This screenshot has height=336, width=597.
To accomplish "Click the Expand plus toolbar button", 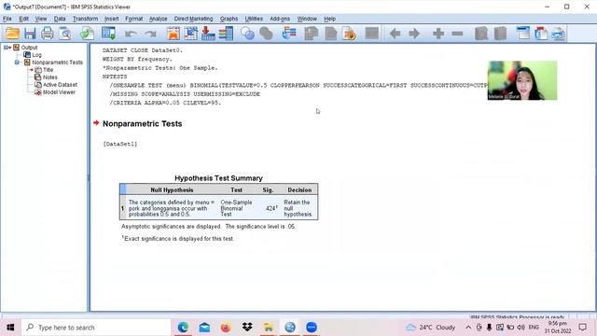I will pos(438,34).
